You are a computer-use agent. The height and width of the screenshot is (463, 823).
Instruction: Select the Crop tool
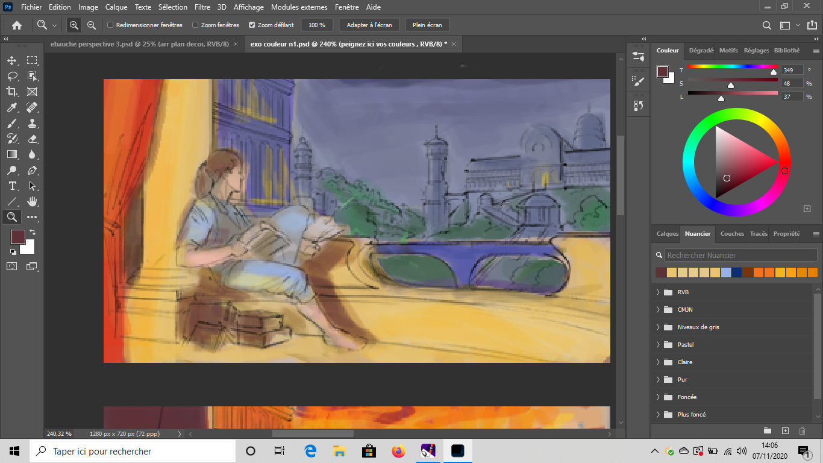(x=11, y=92)
